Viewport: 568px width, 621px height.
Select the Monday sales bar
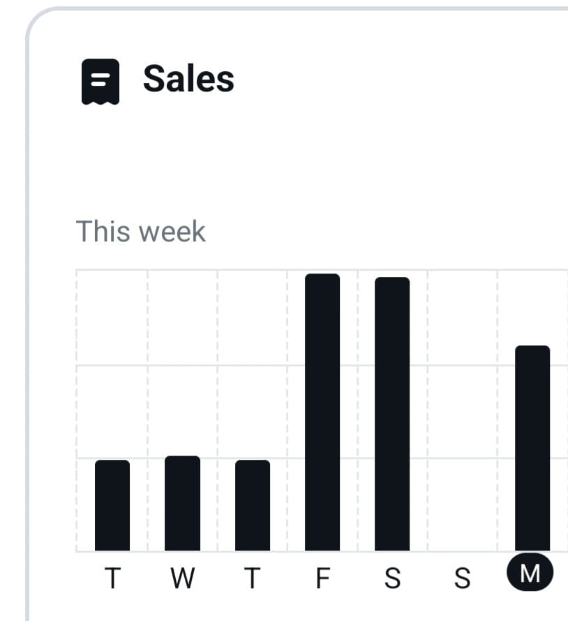coord(532,448)
